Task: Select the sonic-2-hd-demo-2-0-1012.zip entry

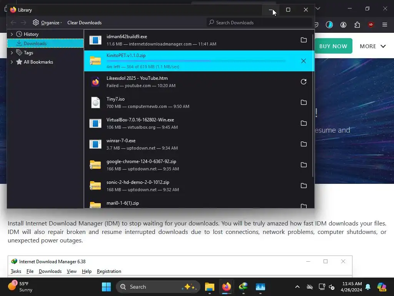Action: (199, 186)
